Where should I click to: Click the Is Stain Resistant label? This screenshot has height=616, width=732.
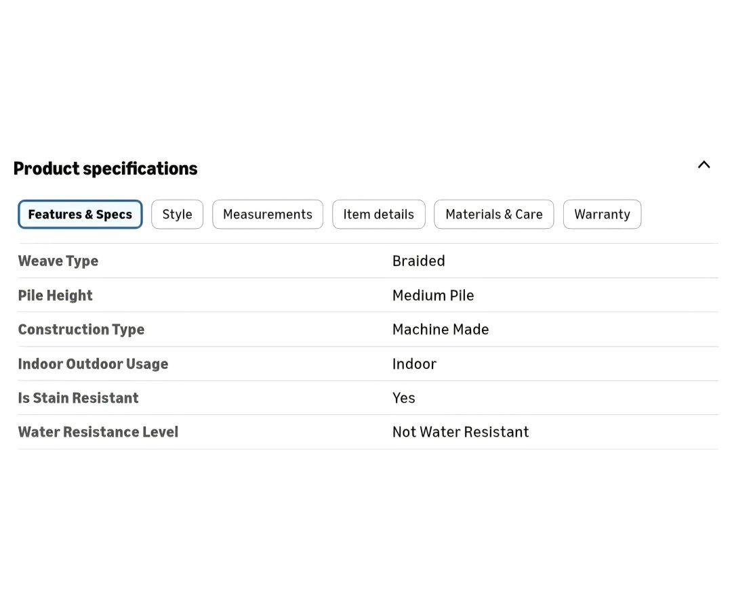(x=78, y=398)
